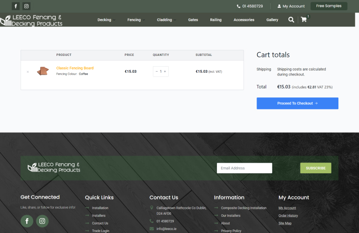Open Trade Login quick link
Screen dimensions: 359x233
click(101, 231)
